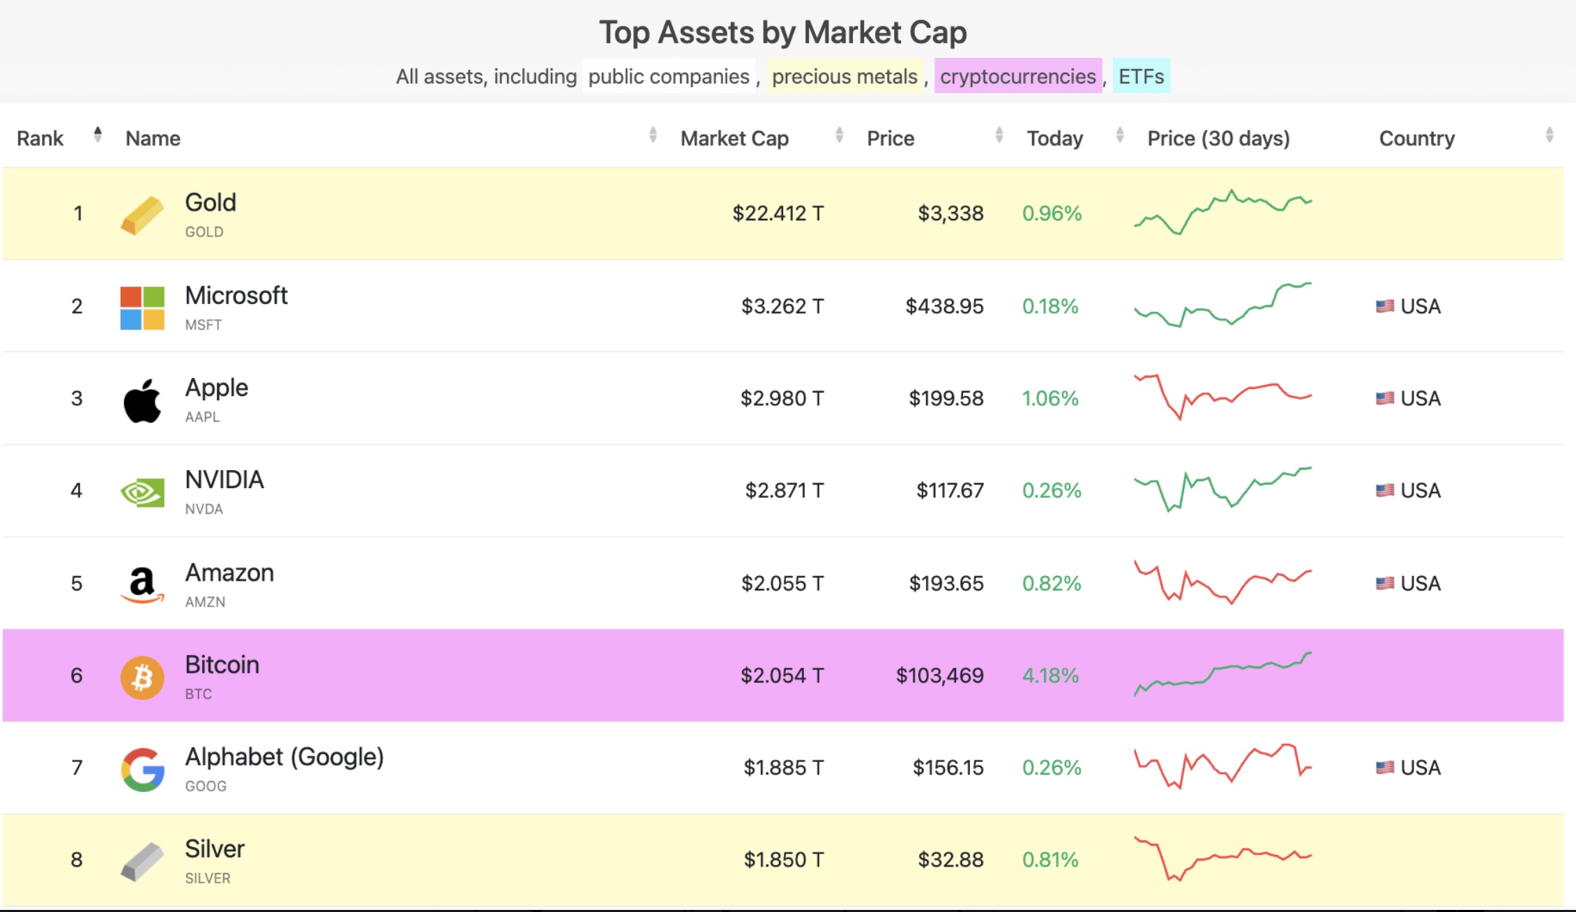Click the Microsoft logo icon
This screenshot has width=1576, height=912.
[142, 307]
